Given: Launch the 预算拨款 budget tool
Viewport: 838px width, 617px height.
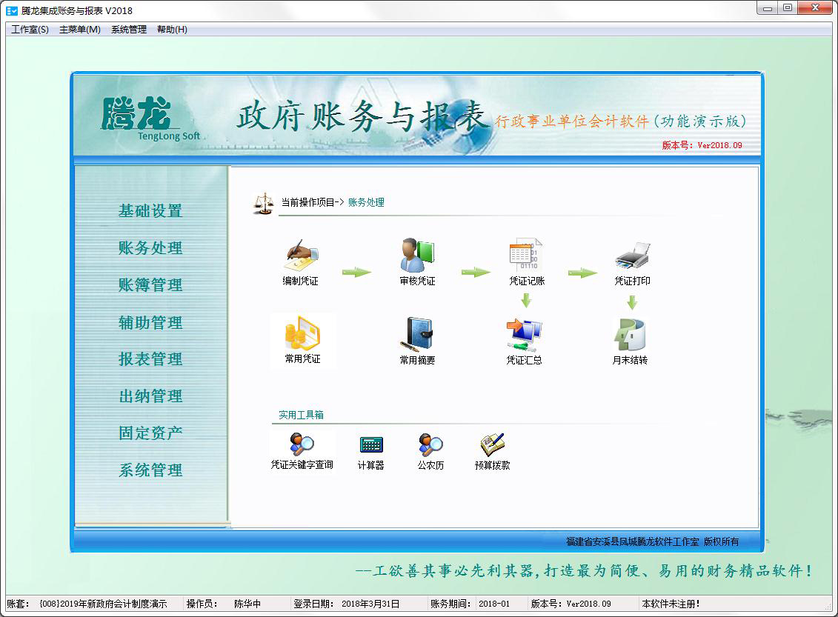Looking at the screenshot, I should click(x=492, y=444).
